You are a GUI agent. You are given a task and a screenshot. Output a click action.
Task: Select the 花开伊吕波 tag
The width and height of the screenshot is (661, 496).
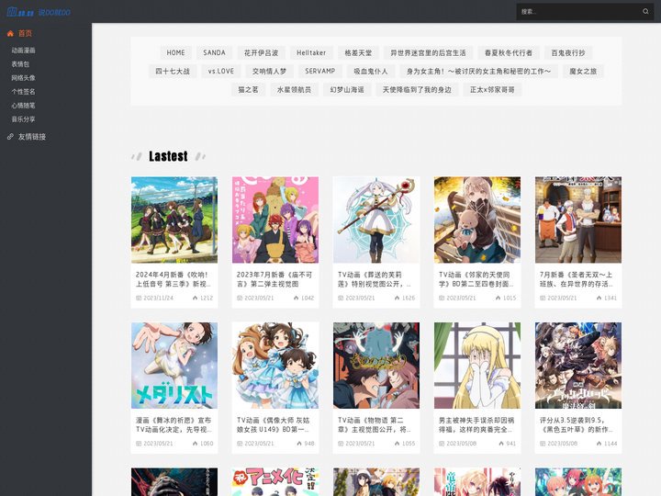click(x=261, y=52)
